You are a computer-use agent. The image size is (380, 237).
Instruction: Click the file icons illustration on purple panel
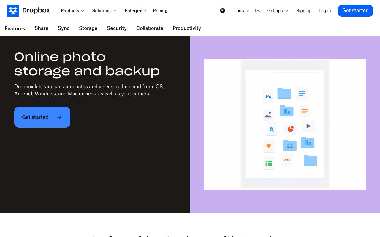285,124
